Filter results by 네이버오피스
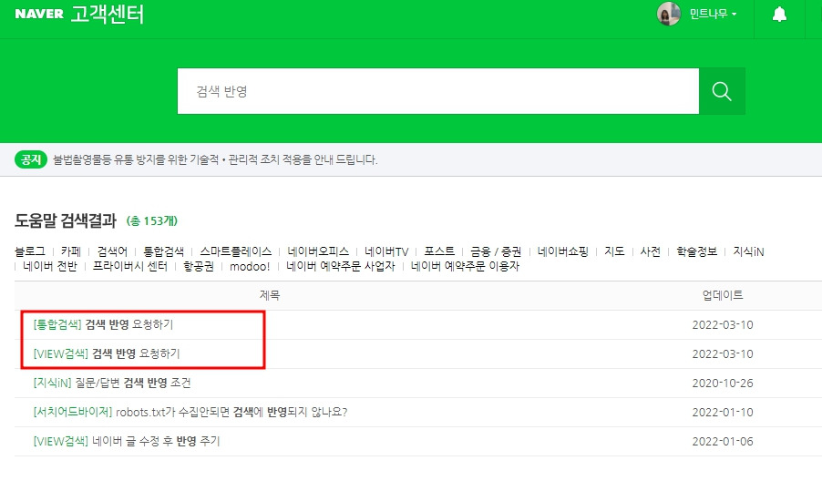The height and width of the screenshot is (481, 822). [x=318, y=251]
